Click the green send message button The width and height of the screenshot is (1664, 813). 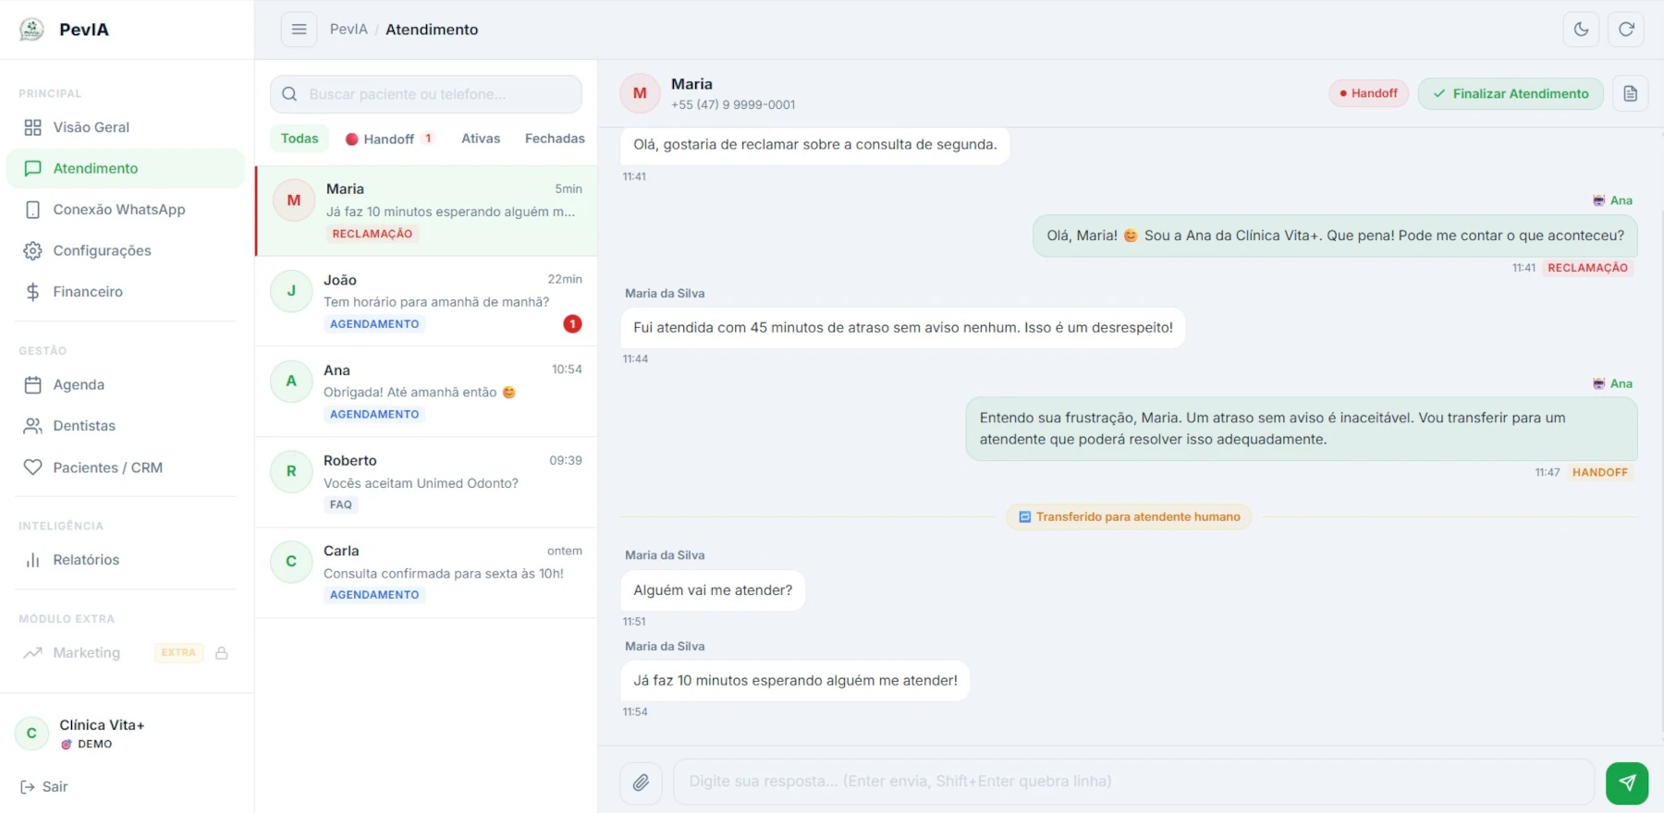point(1627,783)
